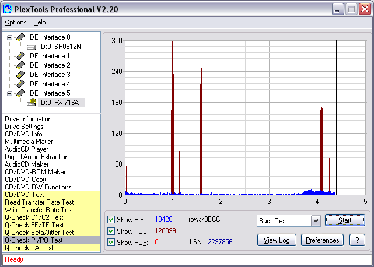Screen dimensions: 374x267
Task: Open Drive Information
Action: pyautogui.click(x=28, y=119)
